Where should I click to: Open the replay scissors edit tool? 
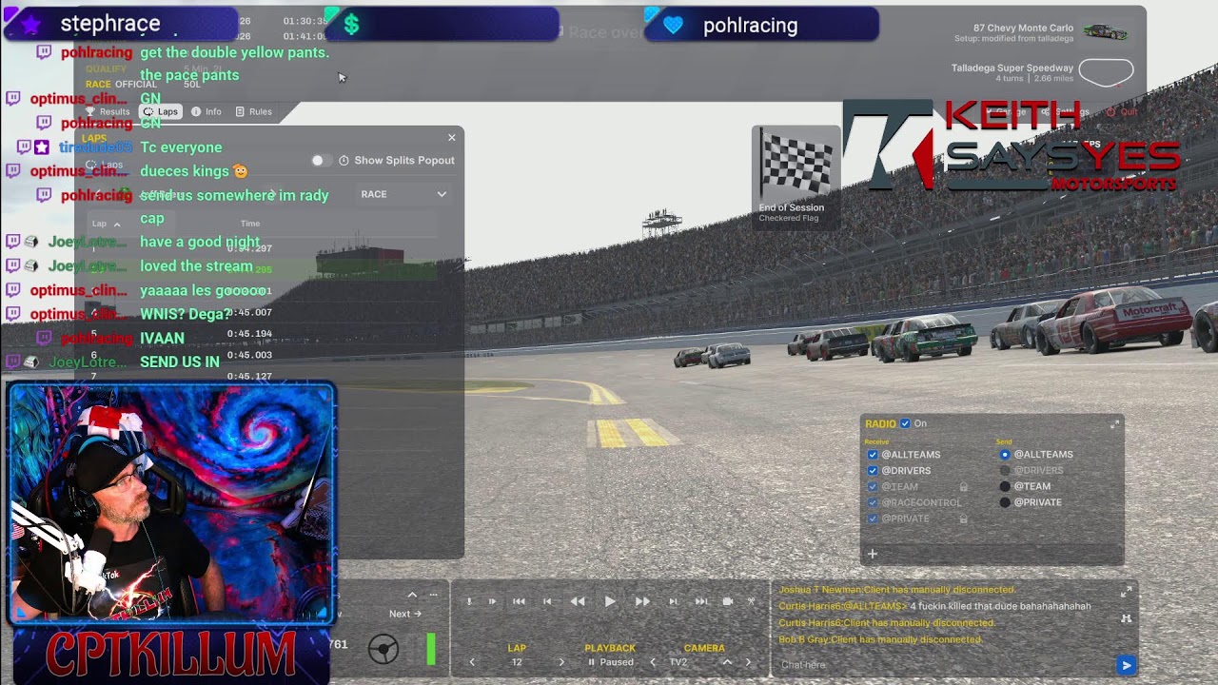point(751,601)
